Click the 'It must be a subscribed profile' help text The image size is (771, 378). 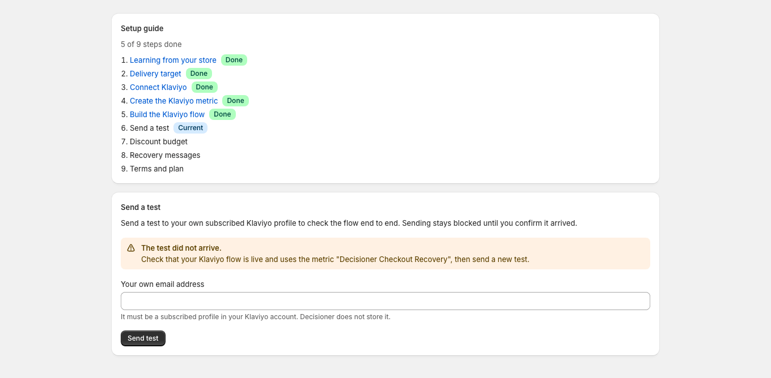point(256,317)
